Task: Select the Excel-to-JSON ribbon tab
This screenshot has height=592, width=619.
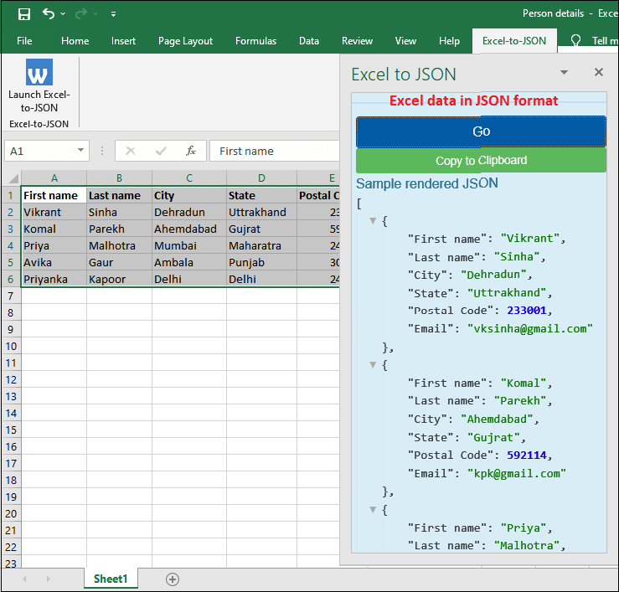Action: (514, 41)
